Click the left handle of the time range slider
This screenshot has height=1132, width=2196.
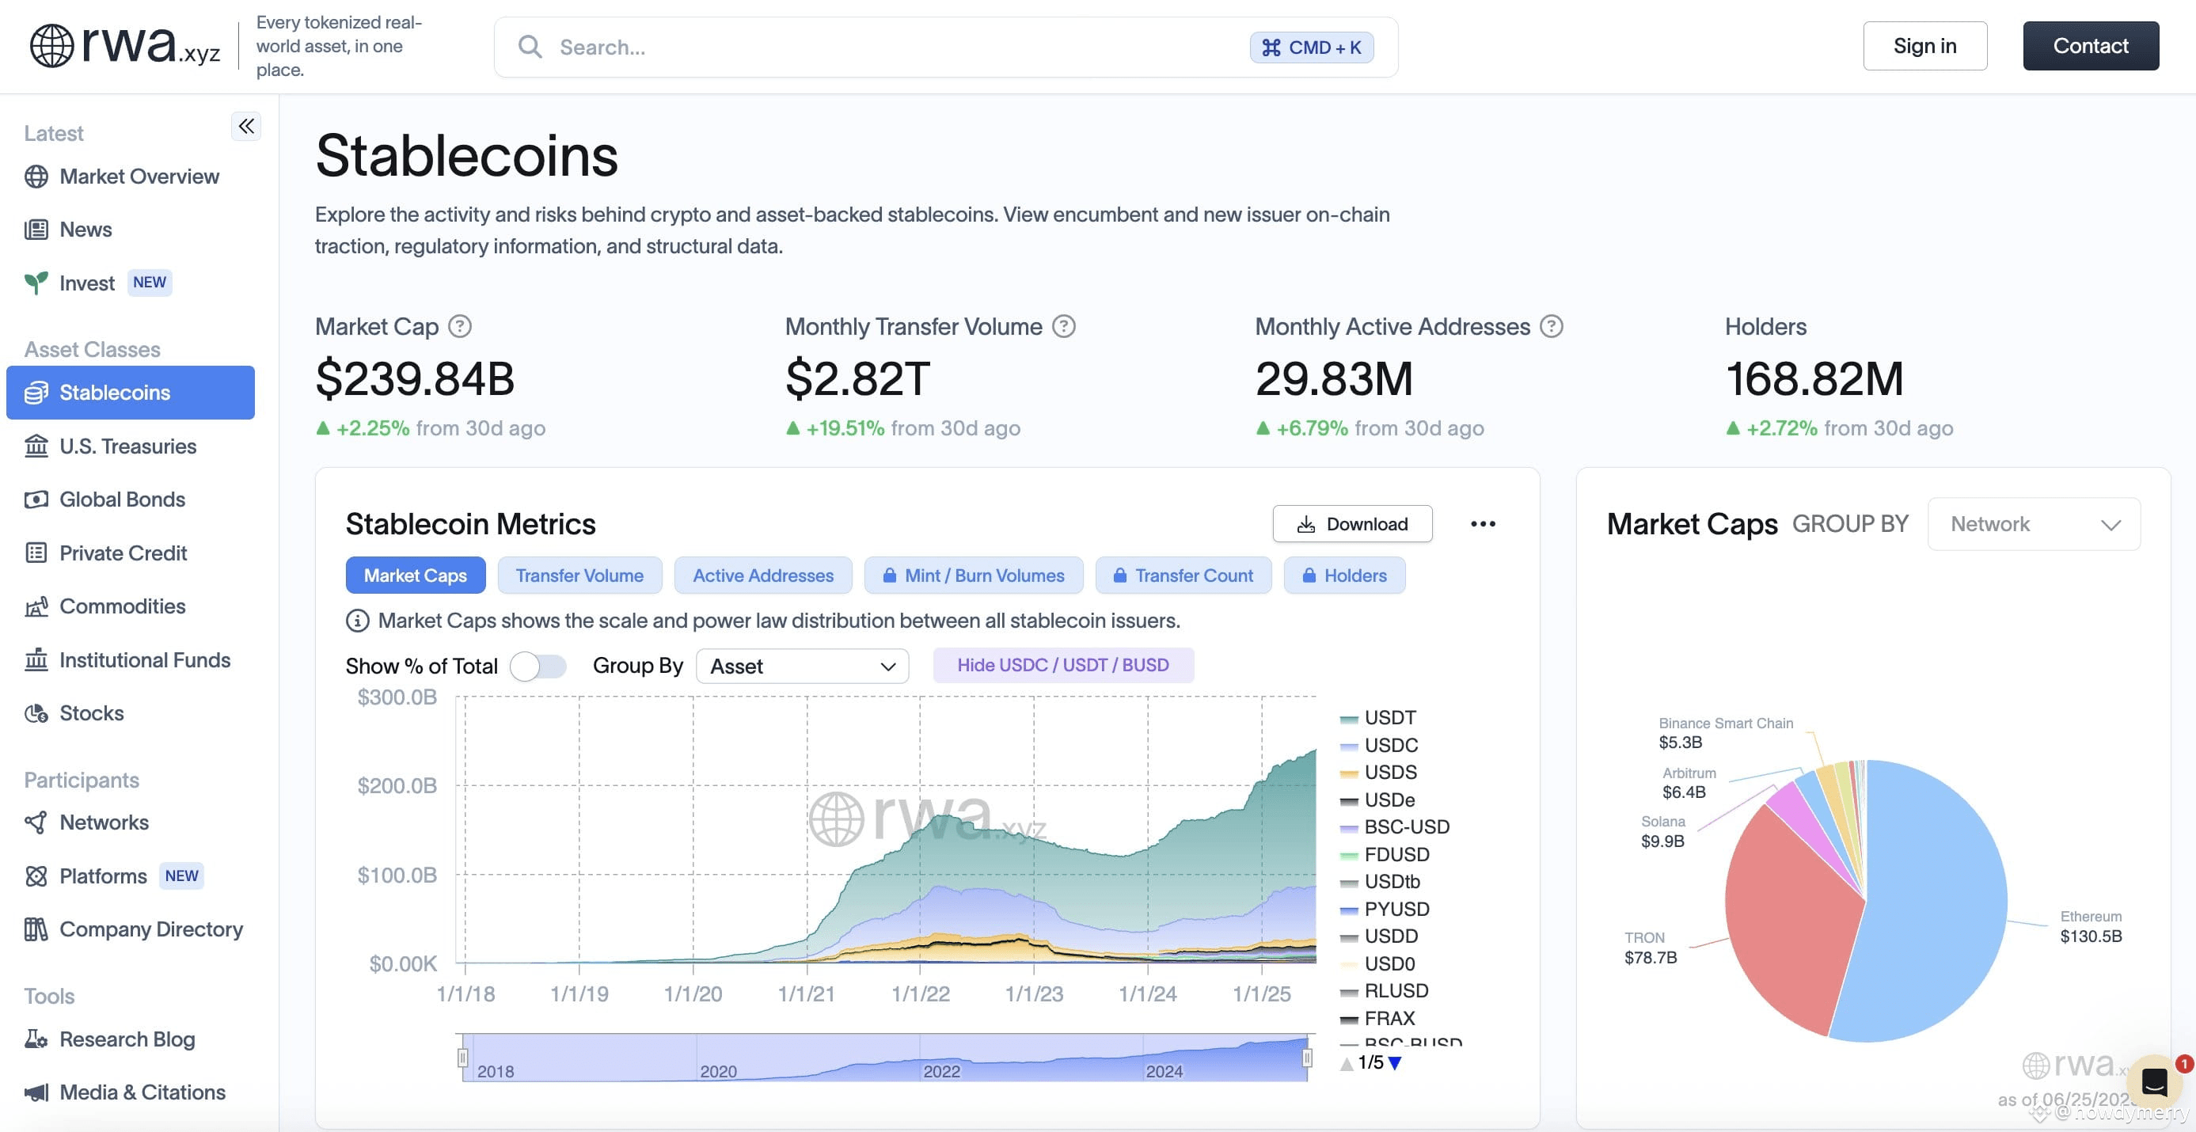[x=463, y=1058]
